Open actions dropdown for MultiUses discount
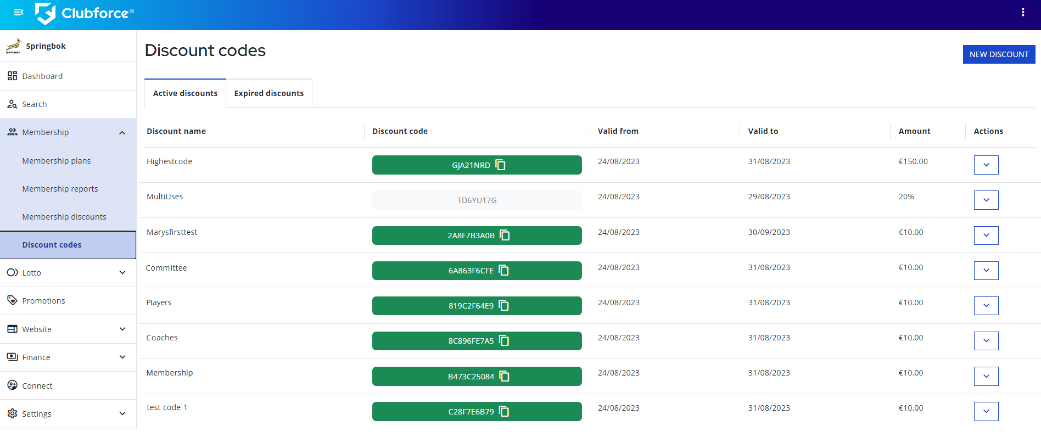Screen dimensions: 1041x437 [986, 200]
